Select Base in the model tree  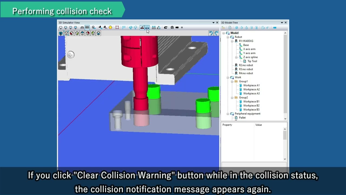pyautogui.click(x=246, y=45)
